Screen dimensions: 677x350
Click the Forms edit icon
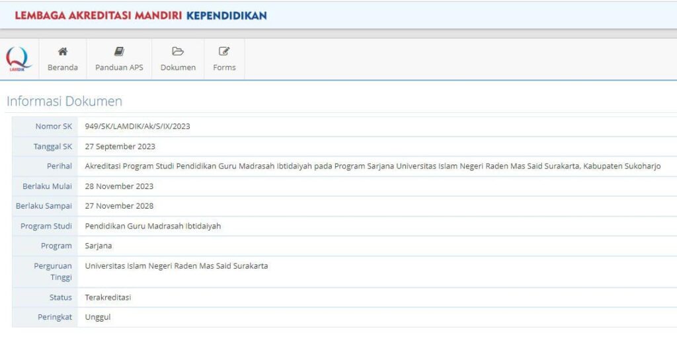[224, 52]
